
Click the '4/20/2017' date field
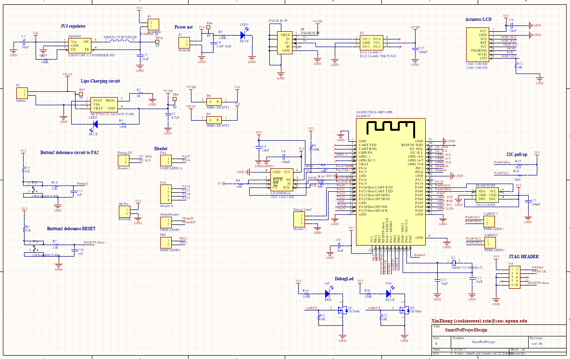pos(458,349)
